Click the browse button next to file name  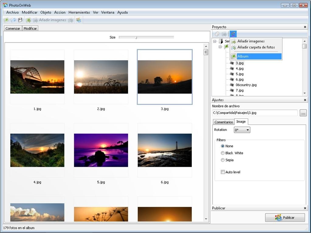click(303, 113)
